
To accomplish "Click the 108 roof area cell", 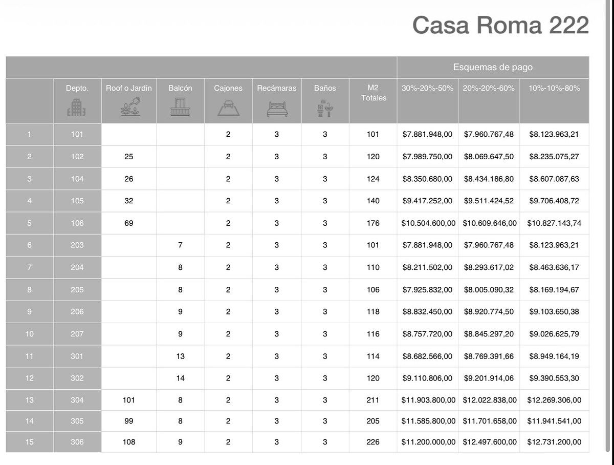I will 128,442.
